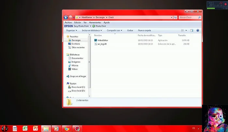Click the Photo Print icon in EPSON toolbar

[94, 26]
